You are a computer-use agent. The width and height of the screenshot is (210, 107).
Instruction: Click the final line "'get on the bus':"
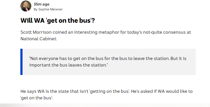37,98
